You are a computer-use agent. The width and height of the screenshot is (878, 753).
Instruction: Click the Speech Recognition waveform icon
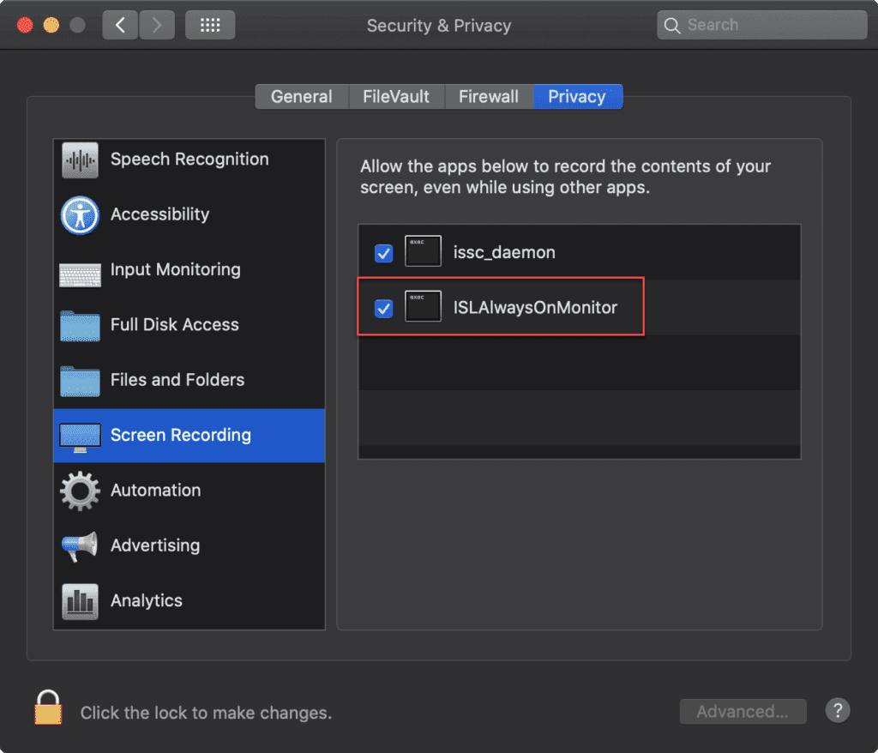80,160
